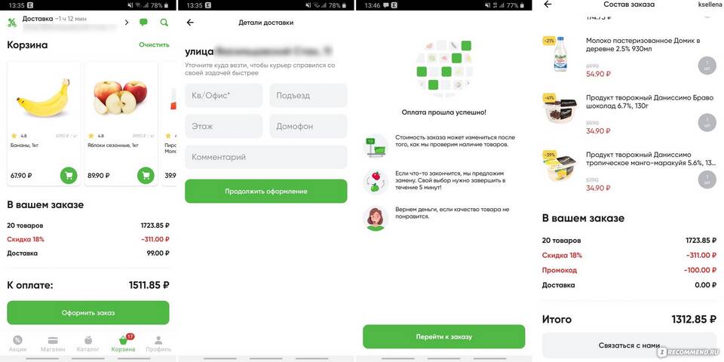Focus the Кв/Офис input field
Image resolution: width=724 pixels, height=362 pixels.
click(x=224, y=96)
